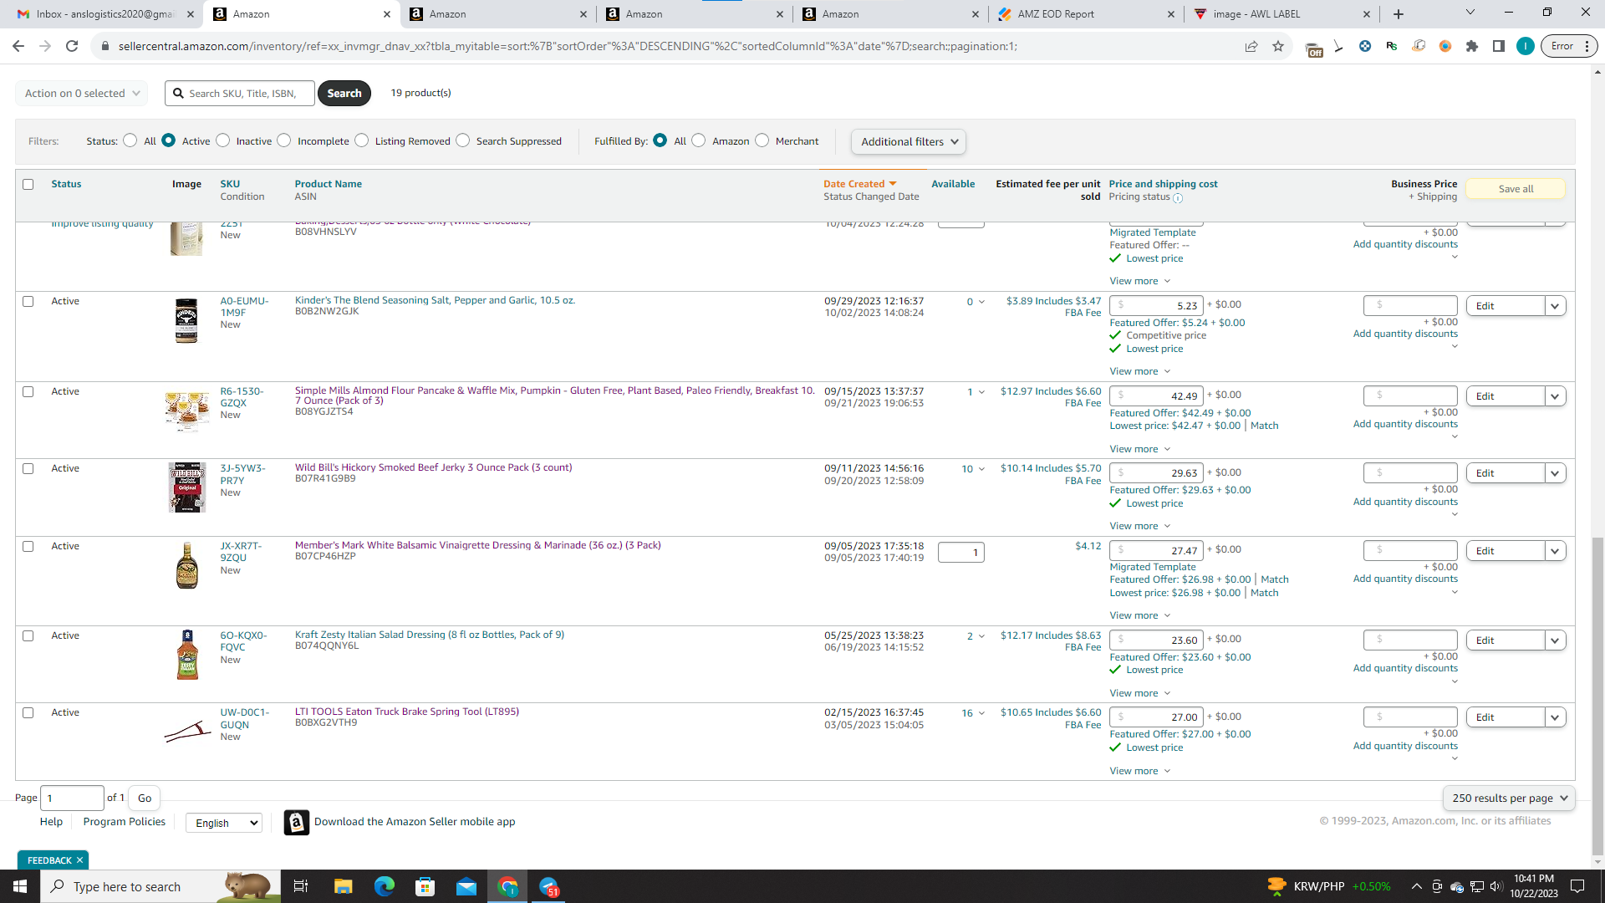Sort by the Status column header
Viewport: 1605px width, 903px height.
coord(66,184)
